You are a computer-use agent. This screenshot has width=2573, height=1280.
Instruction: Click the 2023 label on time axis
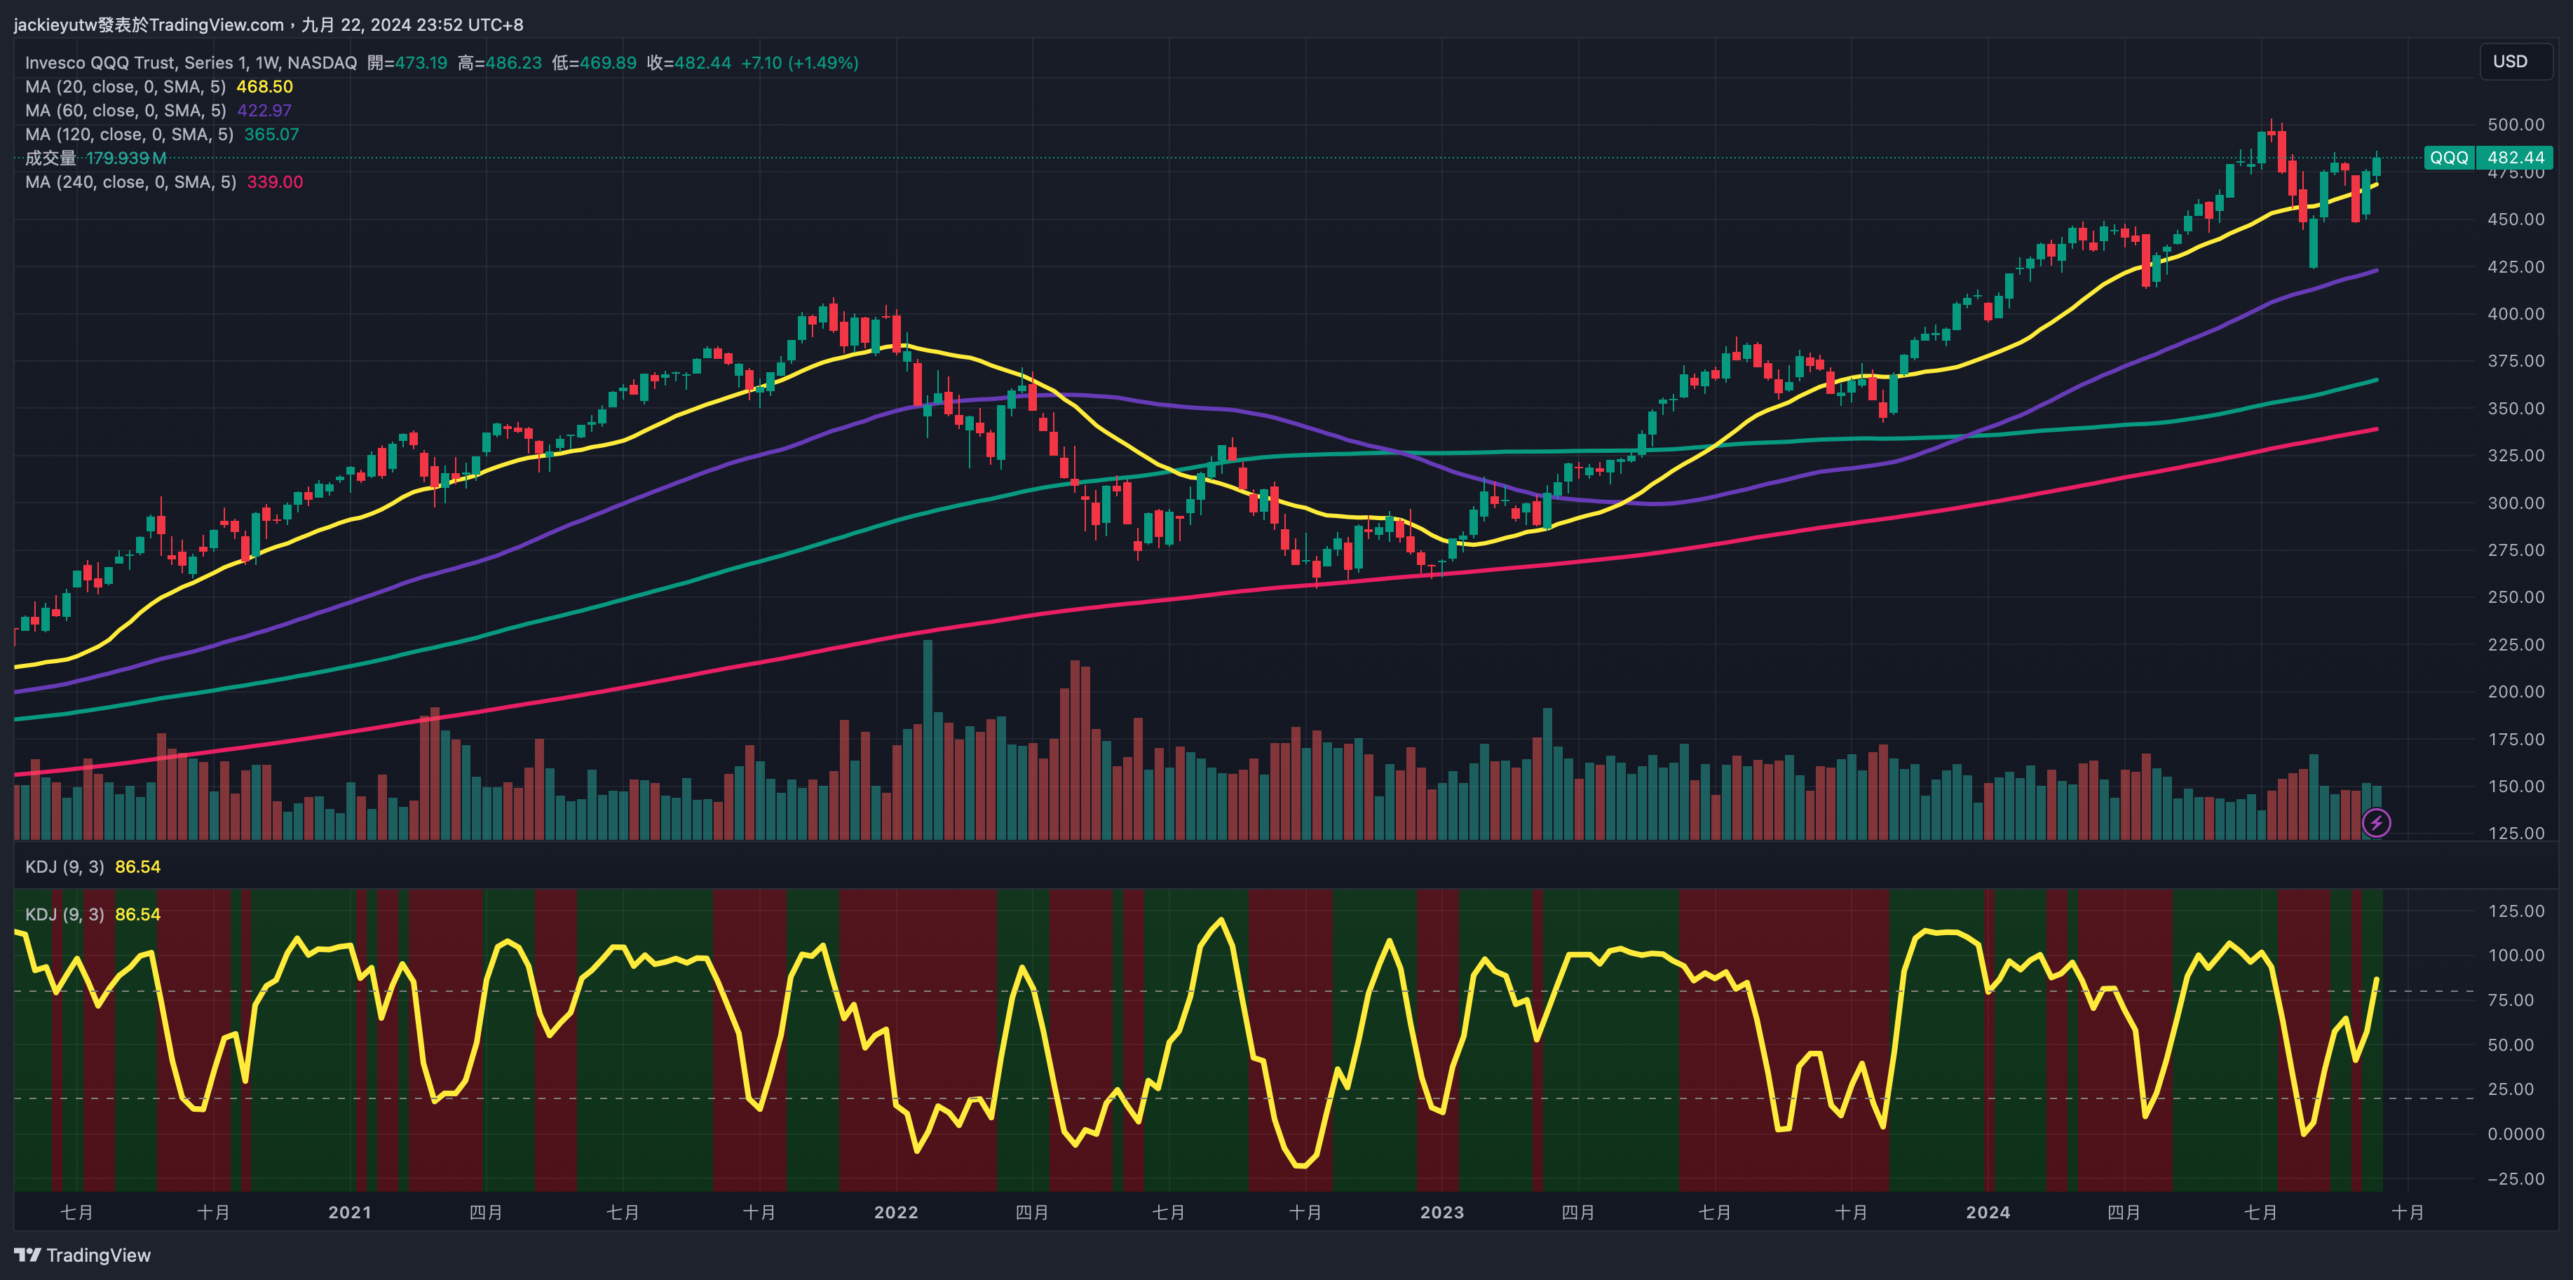(x=1441, y=1212)
